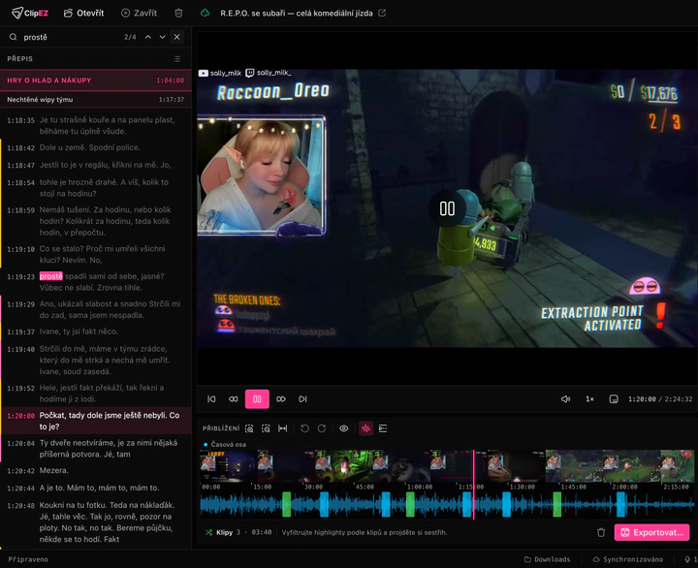The height and width of the screenshot is (568, 698).
Task: Click highlighted 'prostě' search match
Action: (x=50, y=276)
